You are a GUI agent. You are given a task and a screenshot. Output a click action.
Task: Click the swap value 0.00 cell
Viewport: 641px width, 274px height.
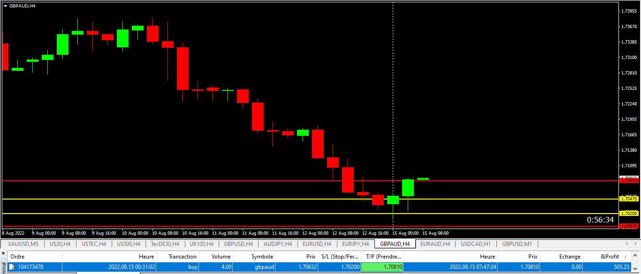pyautogui.click(x=575, y=267)
